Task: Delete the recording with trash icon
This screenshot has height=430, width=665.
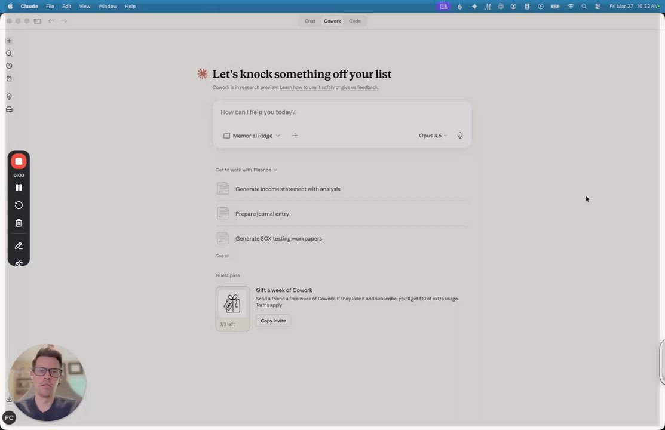Action: tap(19, 223)
